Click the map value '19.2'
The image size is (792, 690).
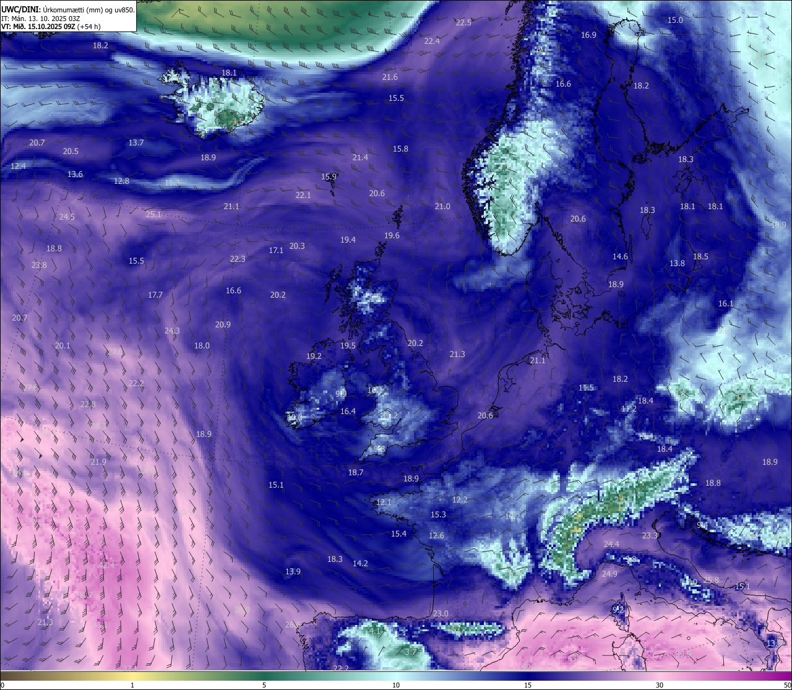tap(314, 356)
